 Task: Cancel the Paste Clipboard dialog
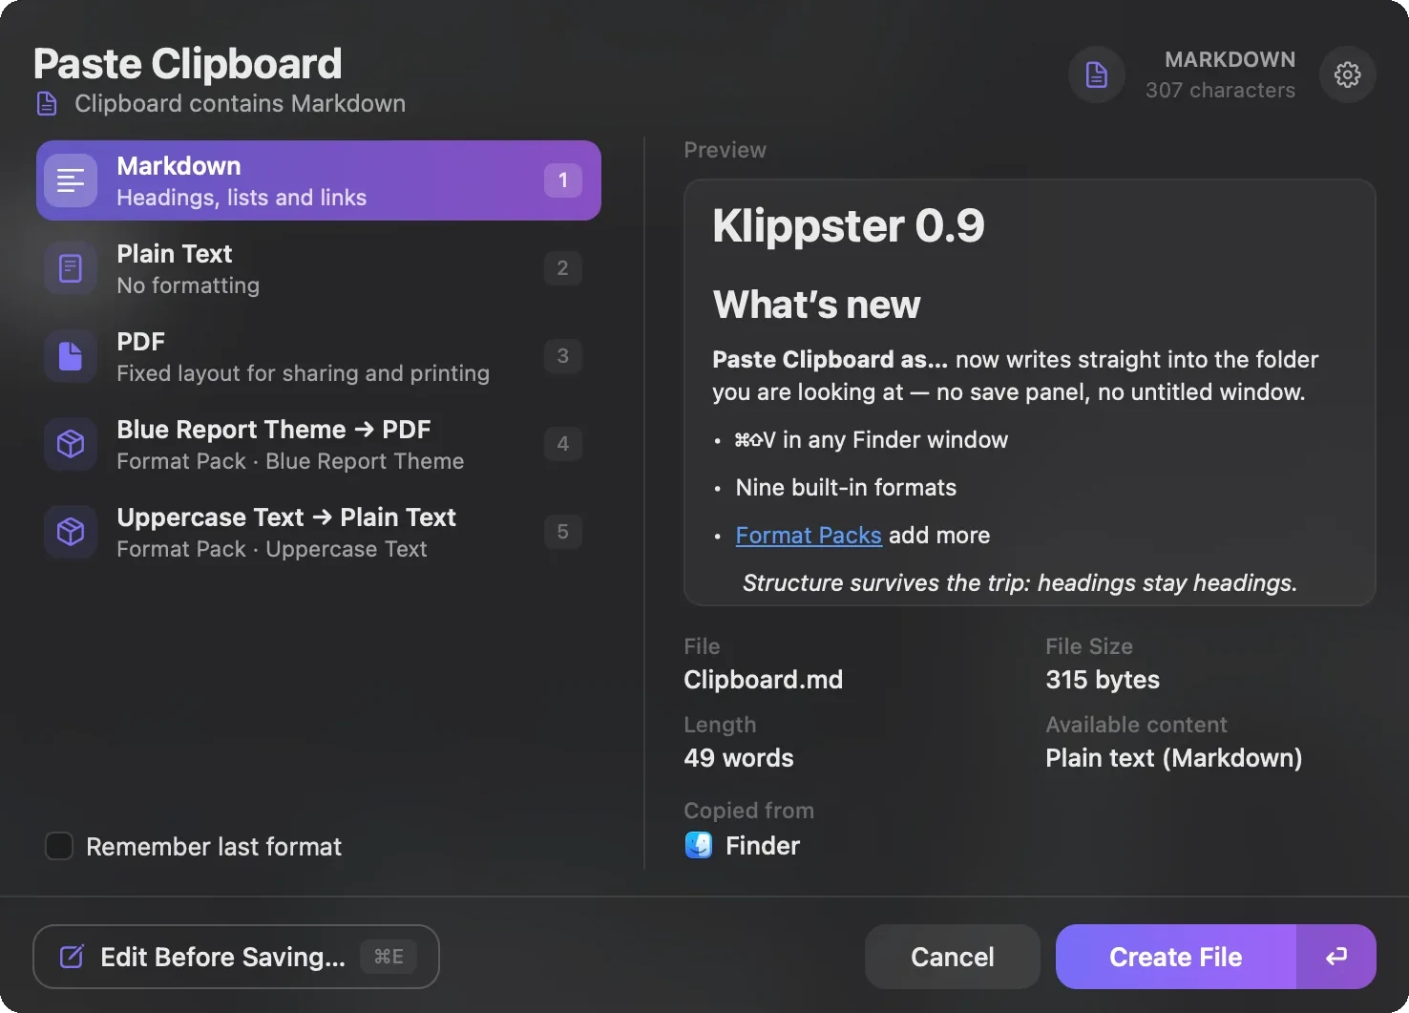[x=953, y=957]
